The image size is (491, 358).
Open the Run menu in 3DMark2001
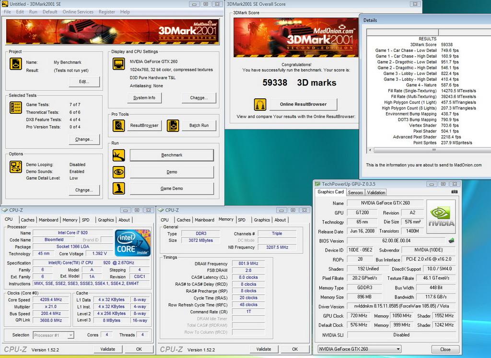[33, 12]
